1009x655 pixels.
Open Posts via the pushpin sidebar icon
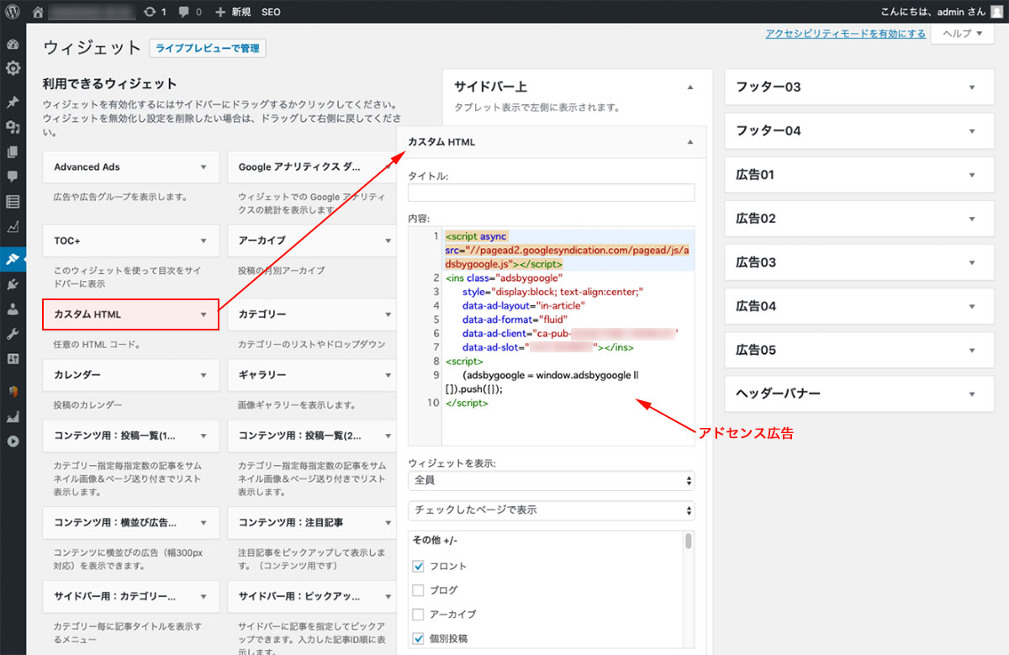13,103
